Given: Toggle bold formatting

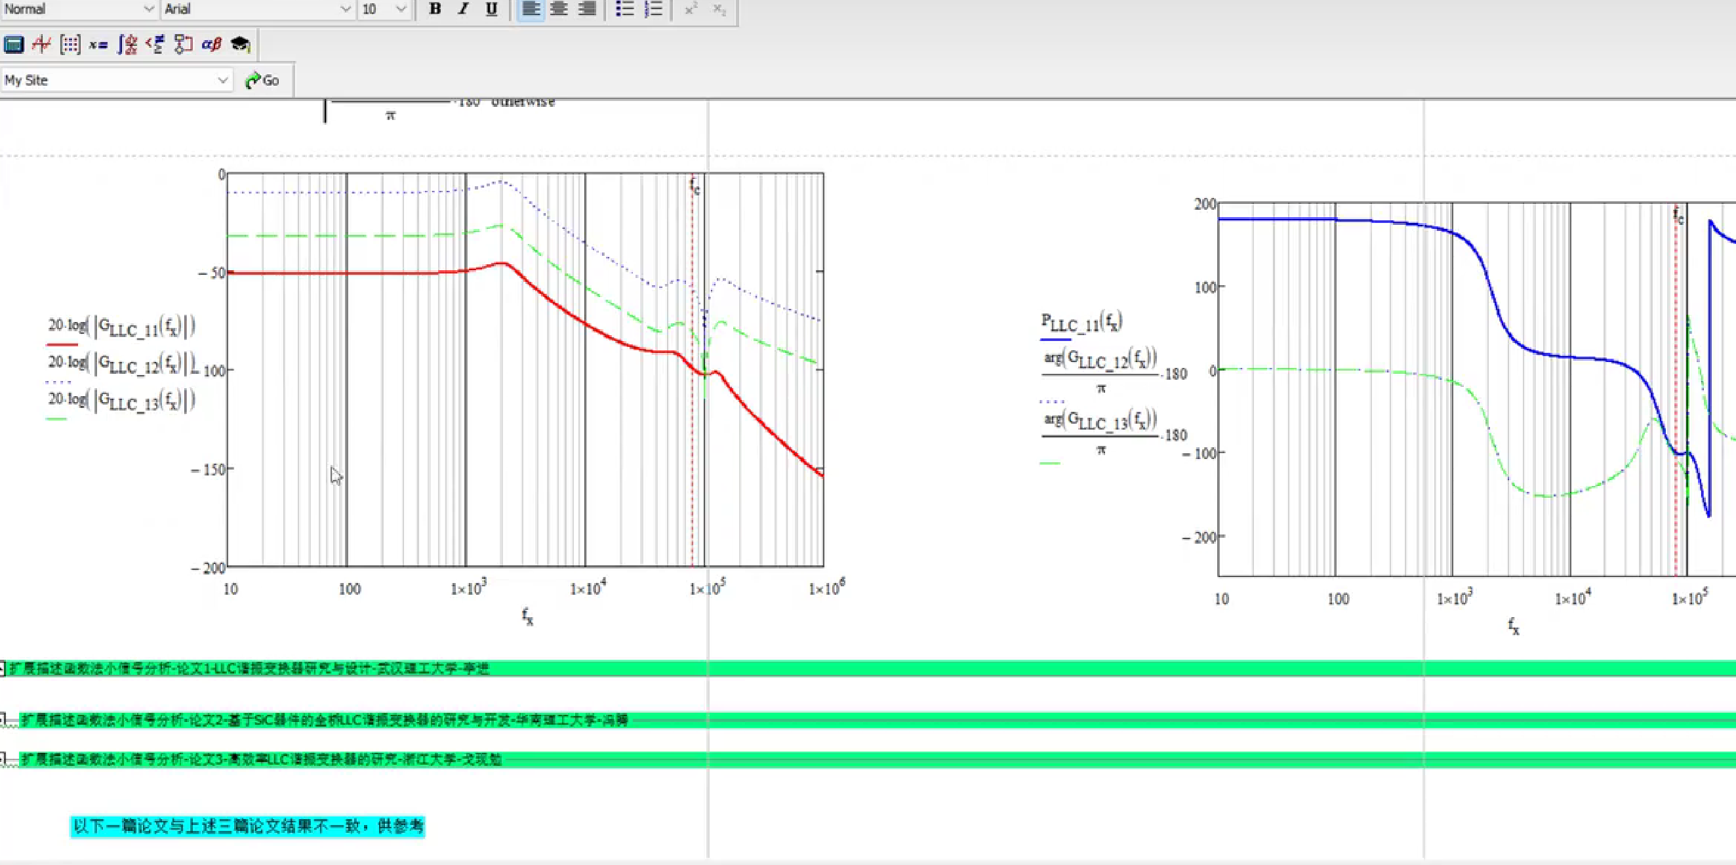Looking at the screenshot, I should pos(435,9).
